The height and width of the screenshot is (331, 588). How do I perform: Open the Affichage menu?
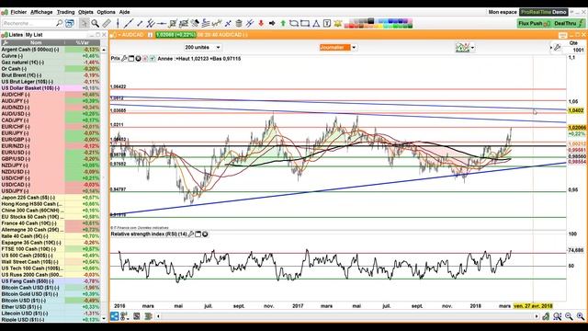pyautogui.click(x=41, y=12)
